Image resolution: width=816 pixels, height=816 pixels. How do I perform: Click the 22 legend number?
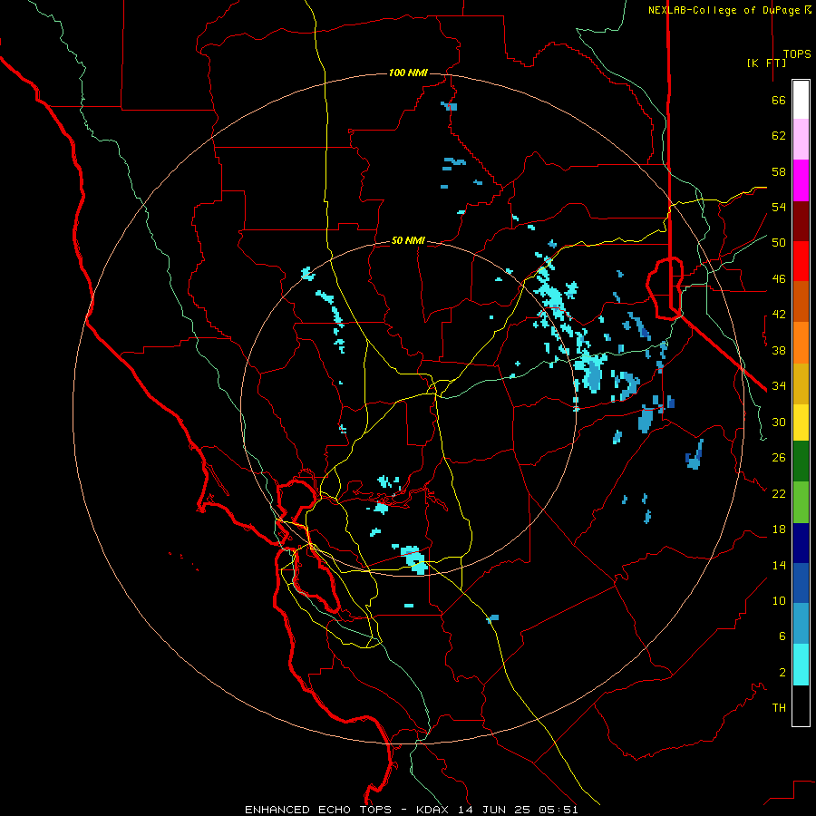(779, 493)
